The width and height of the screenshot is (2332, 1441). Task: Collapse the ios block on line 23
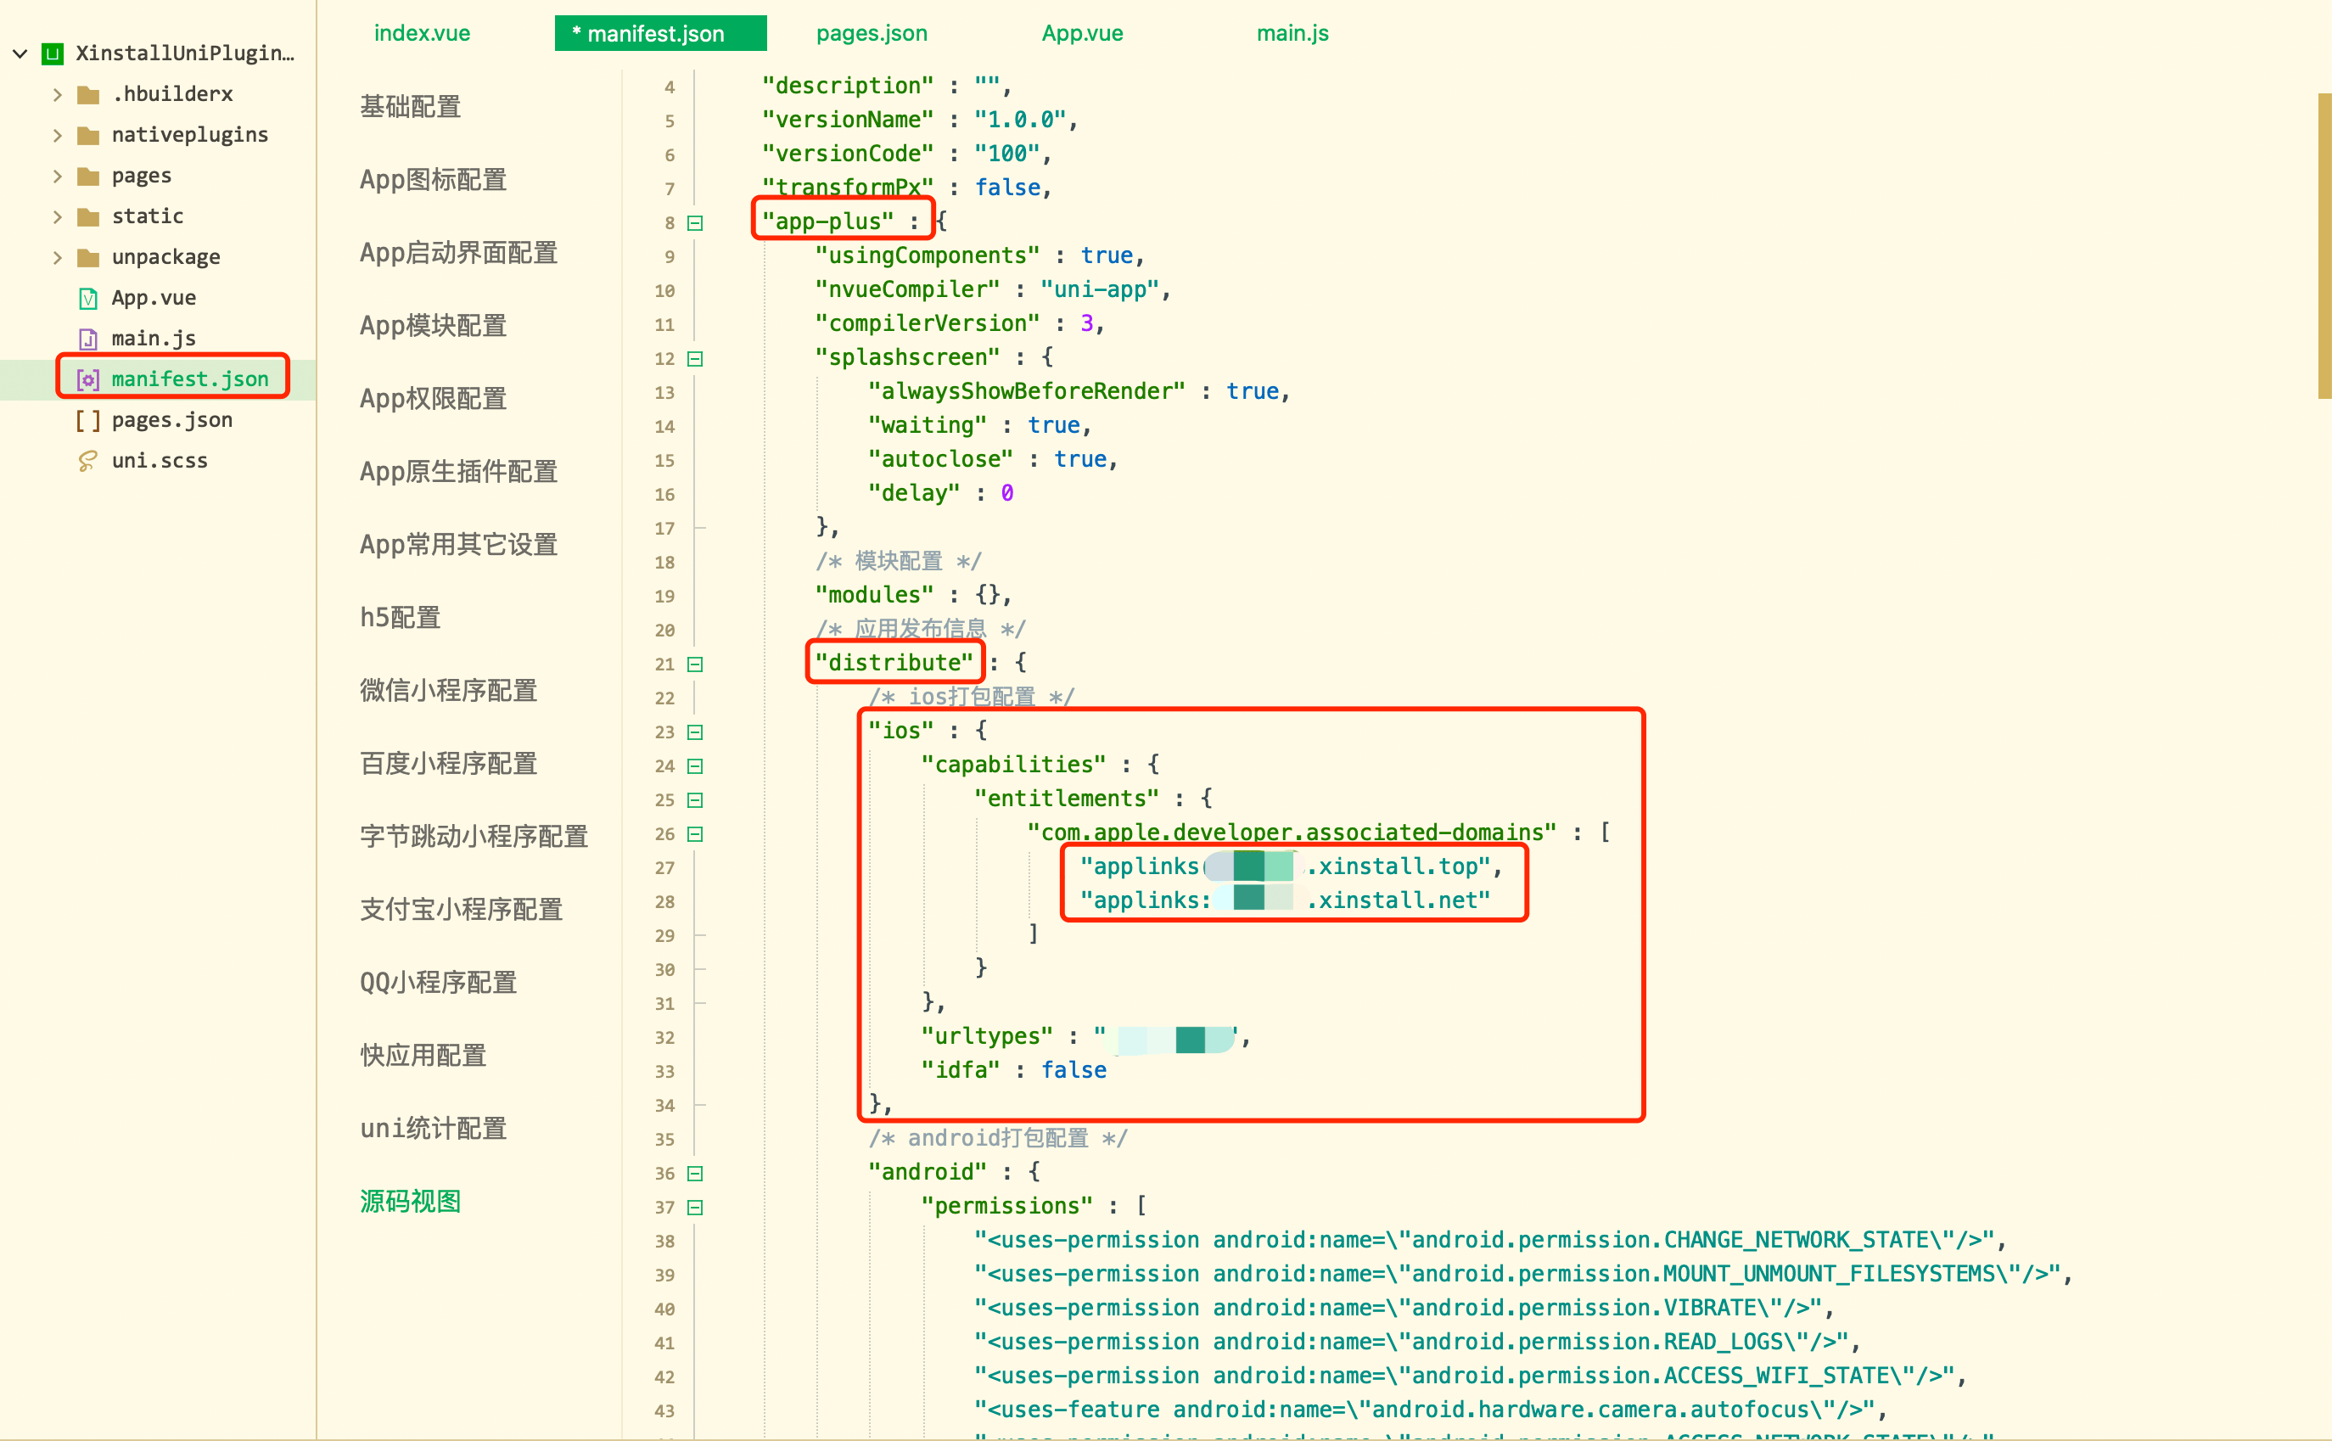pos(696,732)
